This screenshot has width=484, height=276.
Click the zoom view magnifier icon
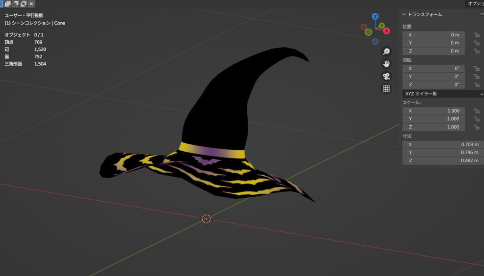386,51
